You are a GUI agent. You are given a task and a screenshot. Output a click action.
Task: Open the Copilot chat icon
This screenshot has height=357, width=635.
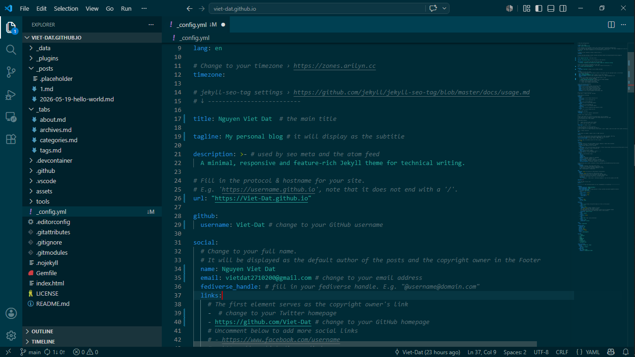pos(433,8)
